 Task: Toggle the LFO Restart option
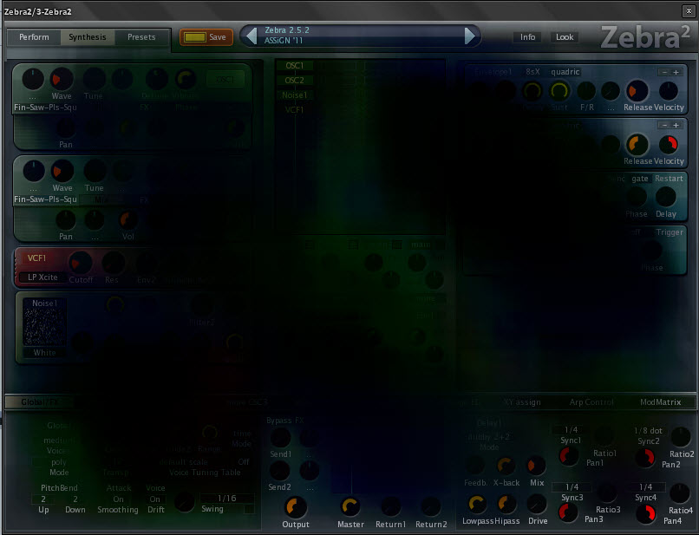pyautogui.click(x=669, y=179)
